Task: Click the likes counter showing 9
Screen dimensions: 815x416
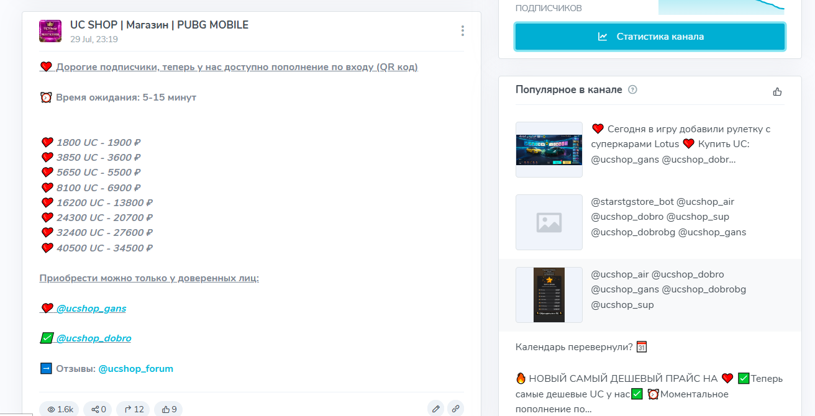Action: [168, 409]
